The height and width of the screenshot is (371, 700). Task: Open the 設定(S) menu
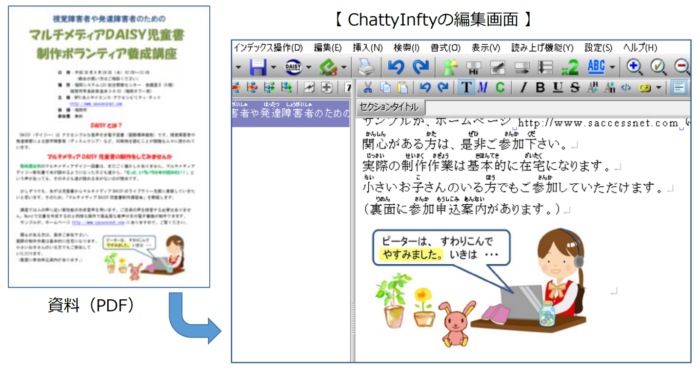click(598, 48)
